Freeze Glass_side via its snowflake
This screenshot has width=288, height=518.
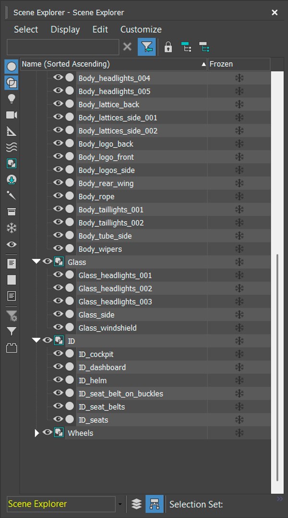point(239,315)
